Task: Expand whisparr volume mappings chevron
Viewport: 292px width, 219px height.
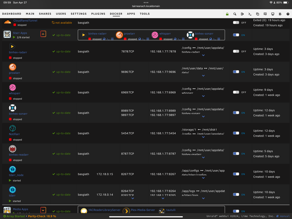Action: pyautogui.click(x=203, y=96)
